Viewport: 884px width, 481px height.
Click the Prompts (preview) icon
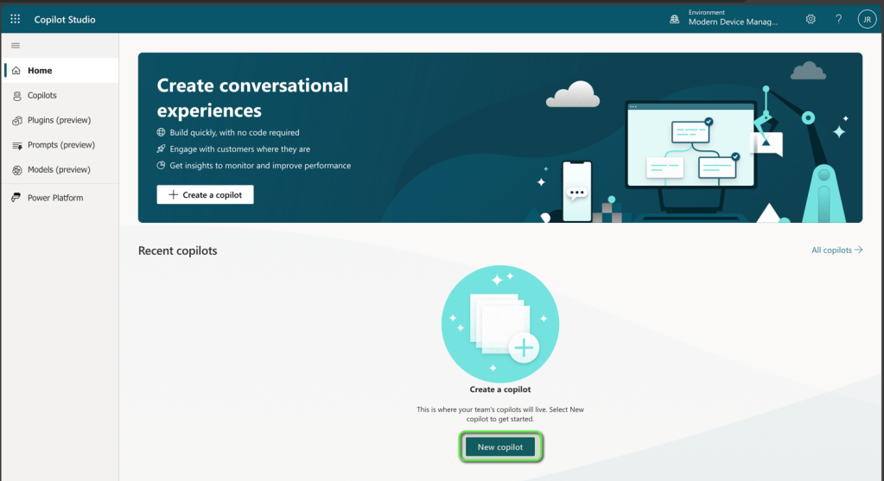click(16, 145)
